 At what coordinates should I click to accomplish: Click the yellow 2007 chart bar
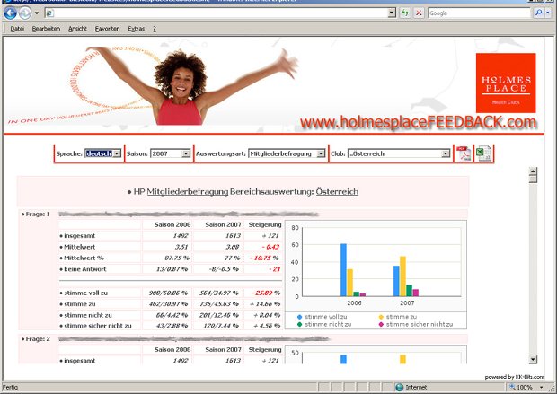click(402, 276)
